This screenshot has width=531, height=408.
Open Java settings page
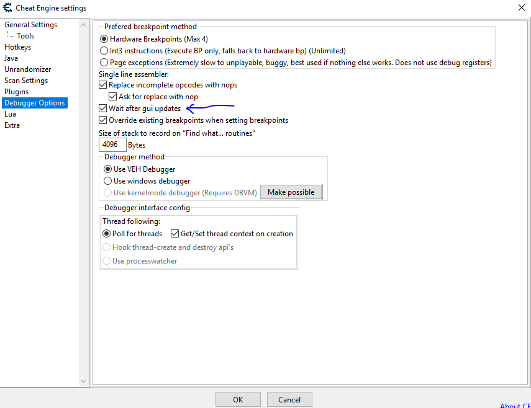11,58
